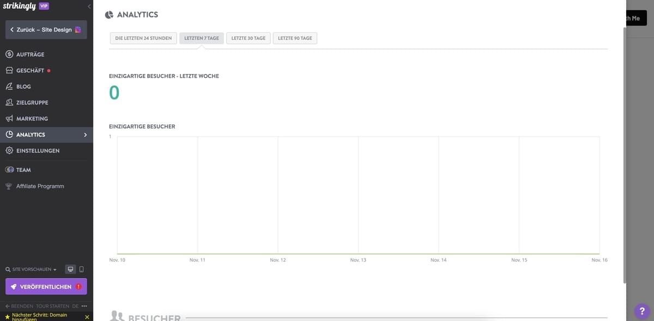Select the Aufträge clipboard icon

(x=7, y=53)
